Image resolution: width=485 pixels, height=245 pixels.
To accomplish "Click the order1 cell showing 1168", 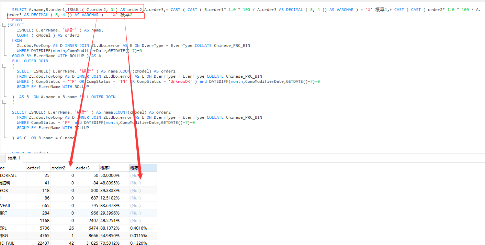I will coord(38,220).
